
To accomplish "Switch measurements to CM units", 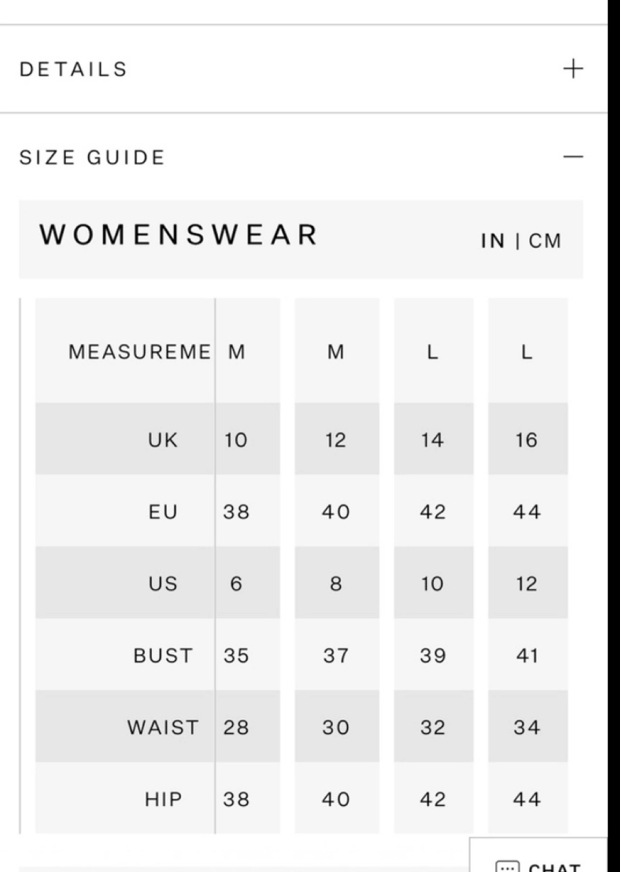I will click(x=545, y=241).
